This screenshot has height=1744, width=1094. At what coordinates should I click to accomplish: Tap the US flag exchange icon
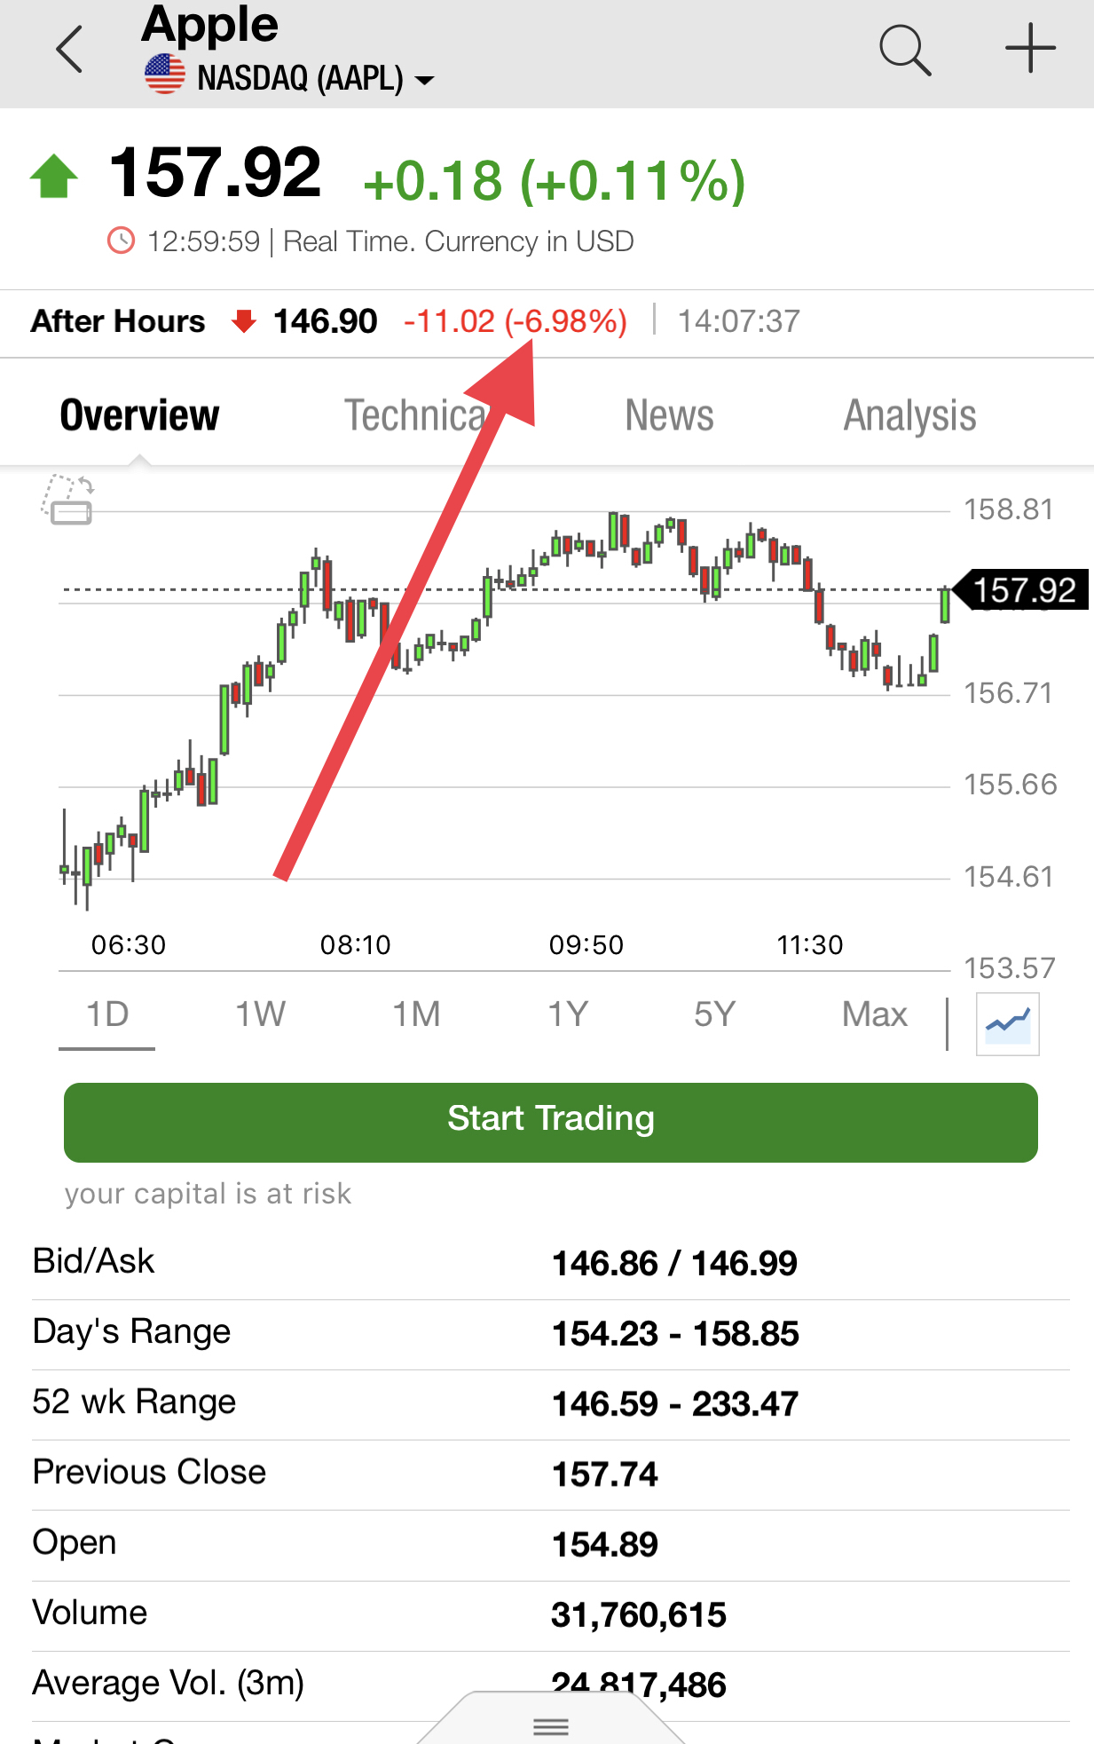[165, 75]
